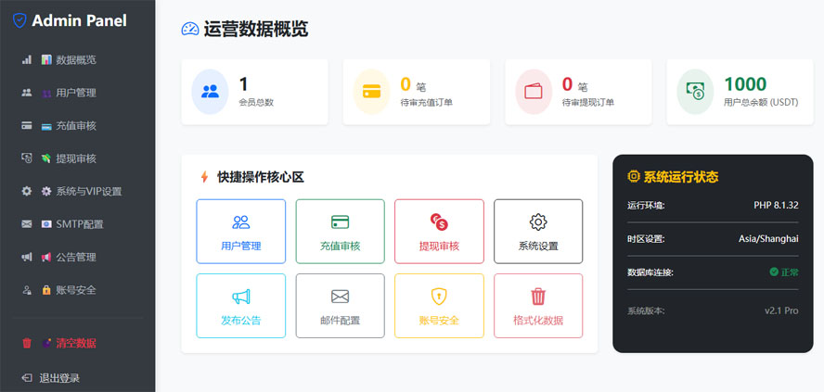Click the 系统设置 quick action button

click(538, 232)
